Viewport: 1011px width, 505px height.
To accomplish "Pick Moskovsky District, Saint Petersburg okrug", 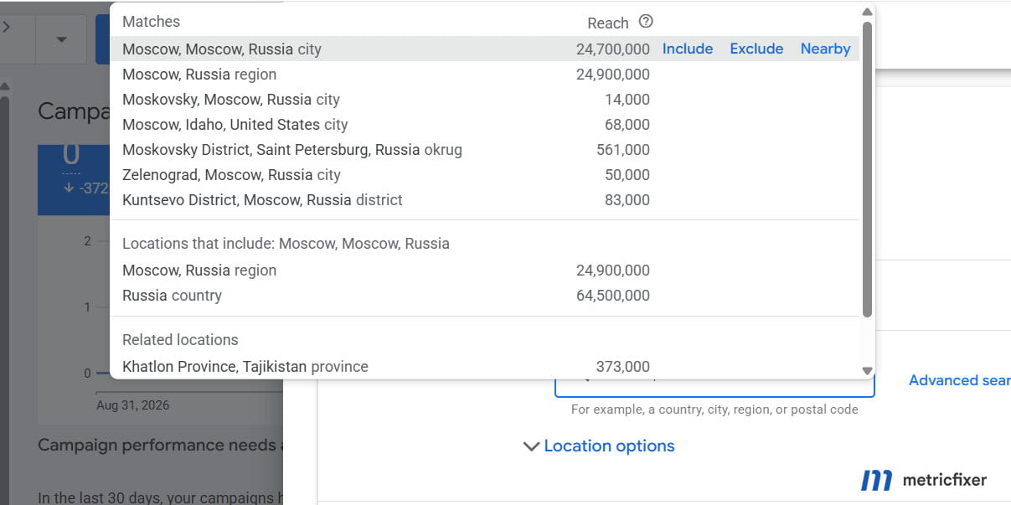I will 484,149.
